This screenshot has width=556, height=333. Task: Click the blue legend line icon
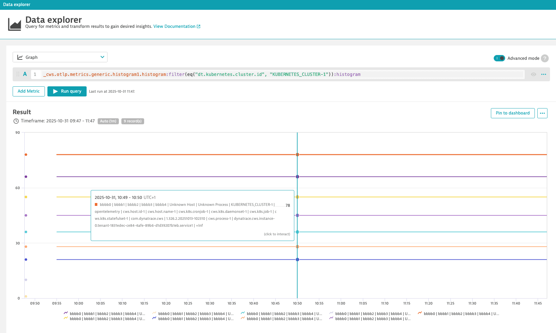[154, 318]
